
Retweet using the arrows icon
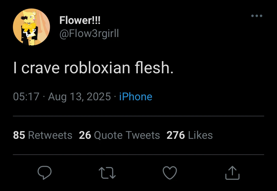tap(107, 173)
